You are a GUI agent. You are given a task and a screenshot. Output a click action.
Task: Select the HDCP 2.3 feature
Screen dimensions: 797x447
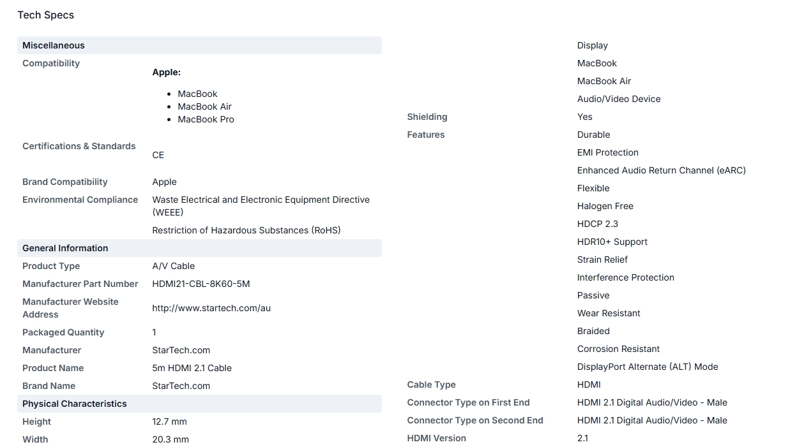pos(598,224)
